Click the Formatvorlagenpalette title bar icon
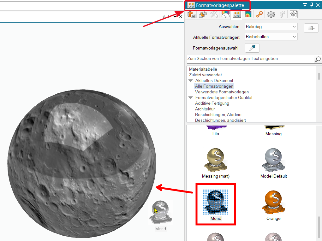 [191, 5]
